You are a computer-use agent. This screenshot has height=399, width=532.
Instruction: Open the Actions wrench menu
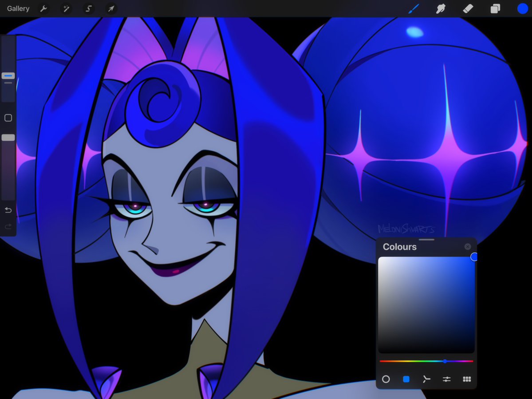pos(43,8)
